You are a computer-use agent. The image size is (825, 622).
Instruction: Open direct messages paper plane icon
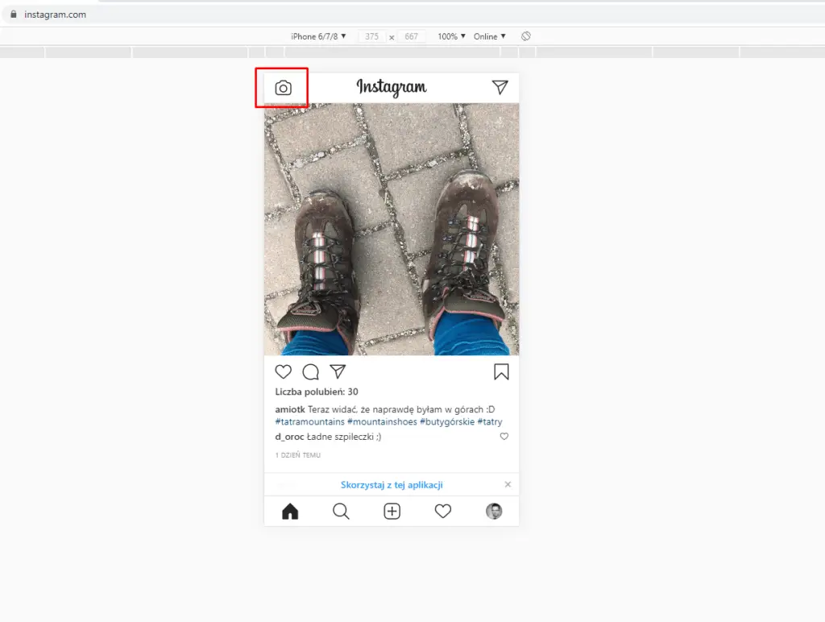pos(500,87)
